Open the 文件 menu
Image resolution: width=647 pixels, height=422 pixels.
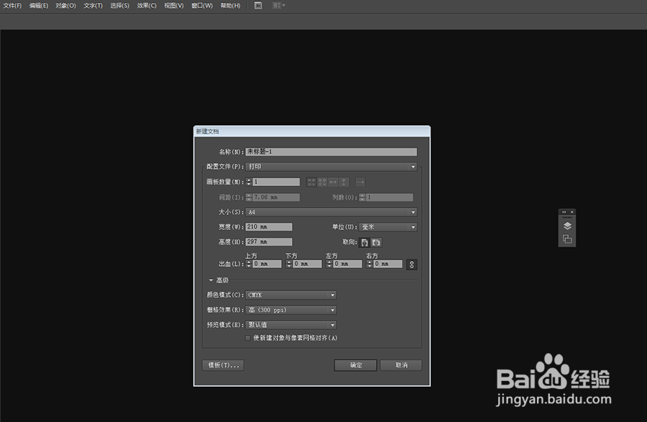[x=12, y=6]
